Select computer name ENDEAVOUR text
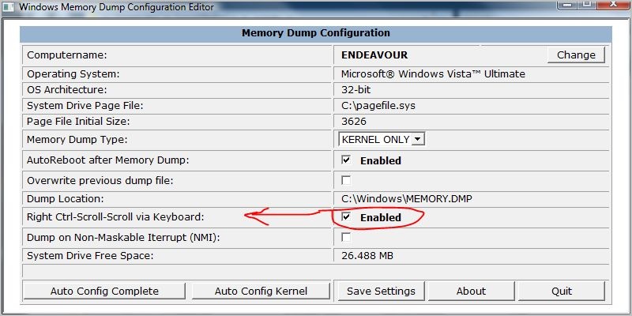The height and width of the screenshot is (316, 632). point(374,55)
